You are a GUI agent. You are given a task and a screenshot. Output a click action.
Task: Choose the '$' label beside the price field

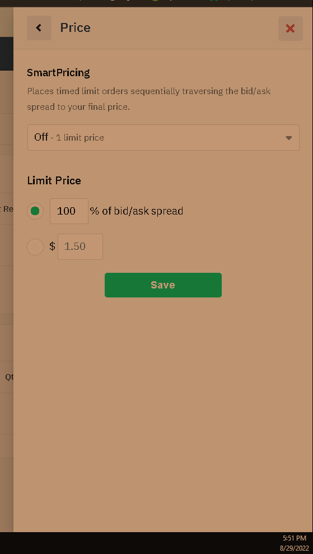(52, 246)
